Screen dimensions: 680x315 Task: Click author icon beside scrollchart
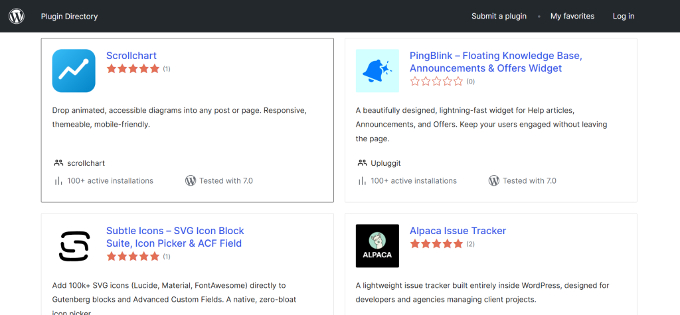58,163
